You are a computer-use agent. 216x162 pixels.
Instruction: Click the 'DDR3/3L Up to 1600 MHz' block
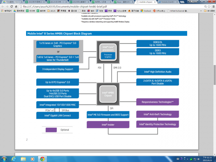pos(158,43)
